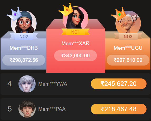151x121 pixels.
Task: Click the ₹245,627.20 orange amount button
Action: click(119, 84)
